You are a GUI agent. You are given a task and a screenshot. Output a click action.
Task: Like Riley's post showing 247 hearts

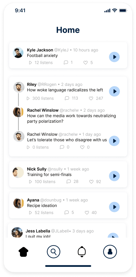[x=91, y=98]
